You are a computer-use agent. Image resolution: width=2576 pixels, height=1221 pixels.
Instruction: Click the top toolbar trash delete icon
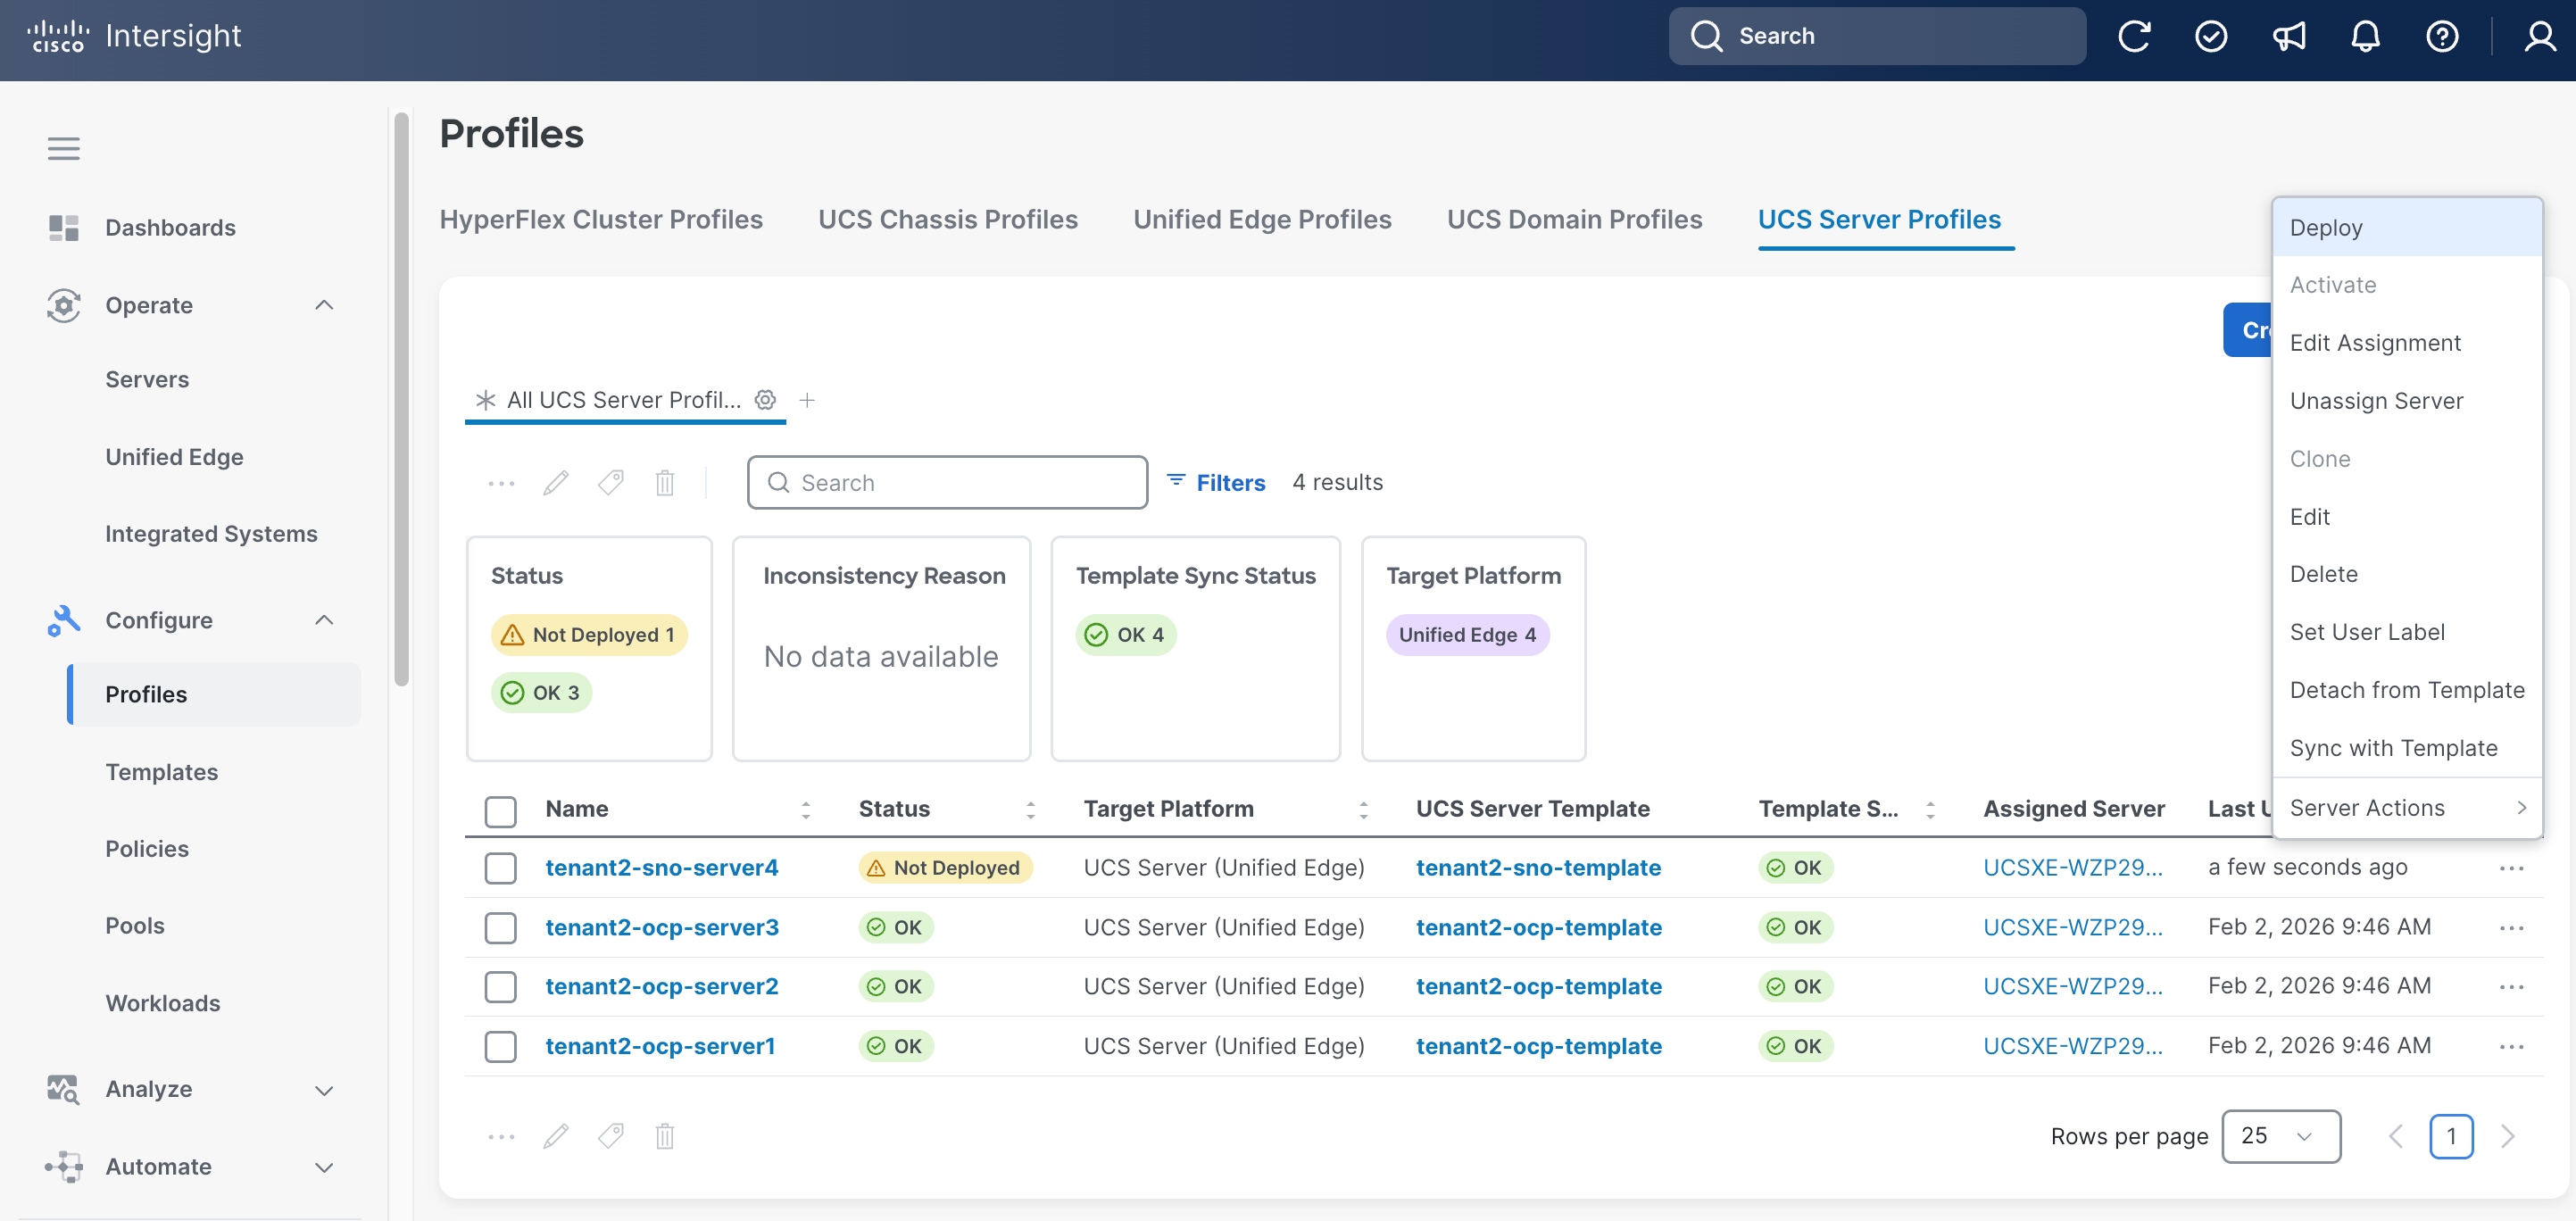tap(665, 483)
